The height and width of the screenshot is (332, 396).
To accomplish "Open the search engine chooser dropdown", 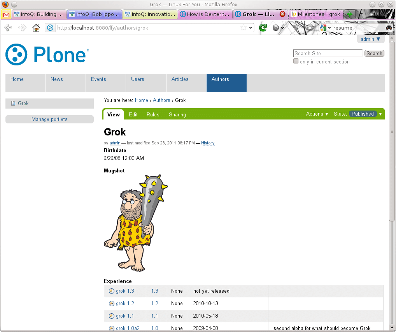I will [329, 28].
